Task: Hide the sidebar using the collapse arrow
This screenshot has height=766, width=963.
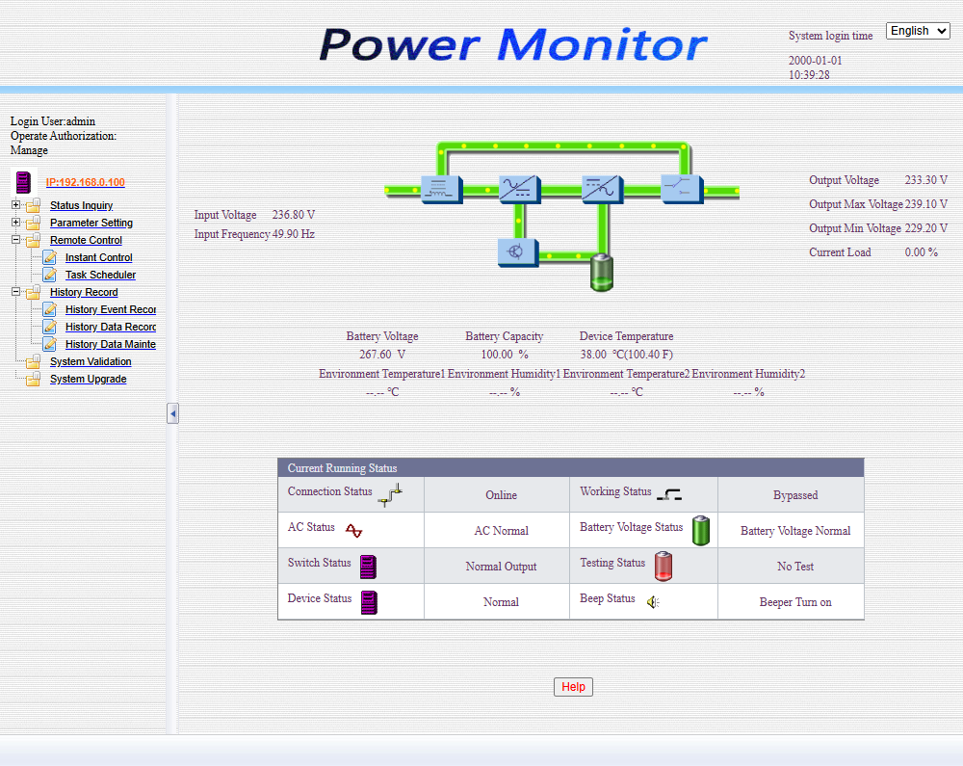Action: coord(172,413)
